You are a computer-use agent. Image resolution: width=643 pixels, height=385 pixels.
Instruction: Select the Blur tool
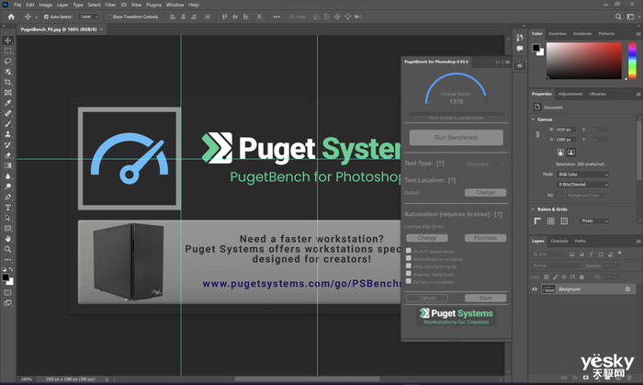click(7, 176)
